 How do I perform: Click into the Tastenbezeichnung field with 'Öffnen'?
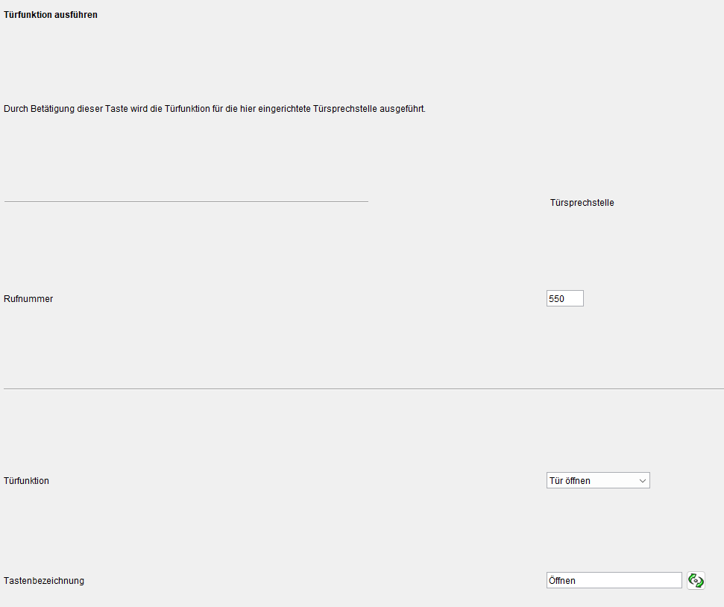(x=614, y=580)
